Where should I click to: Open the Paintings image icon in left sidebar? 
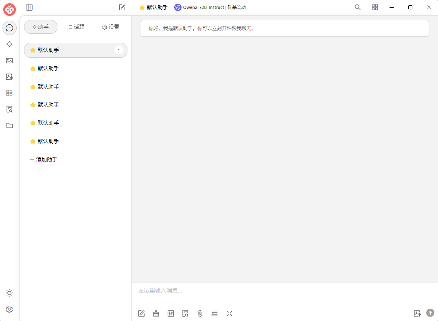pyautogui.click(x=9, y=61)
